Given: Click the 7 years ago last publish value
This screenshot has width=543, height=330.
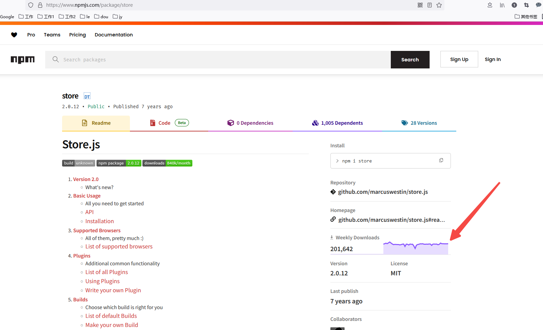Looking at the screenshot, I should tap(346, 301).
